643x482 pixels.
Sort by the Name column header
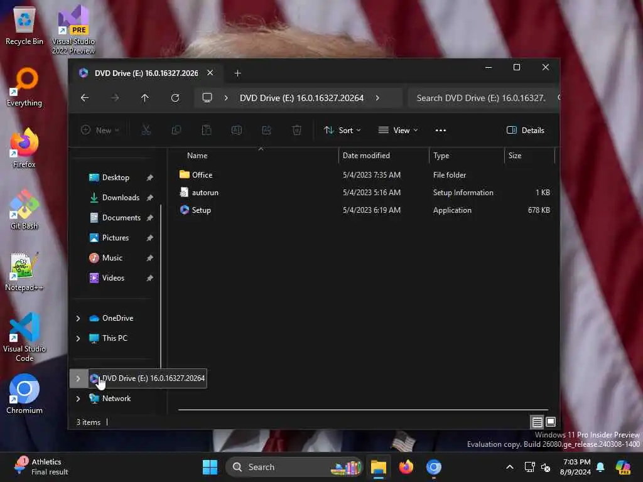pos(197,156)
